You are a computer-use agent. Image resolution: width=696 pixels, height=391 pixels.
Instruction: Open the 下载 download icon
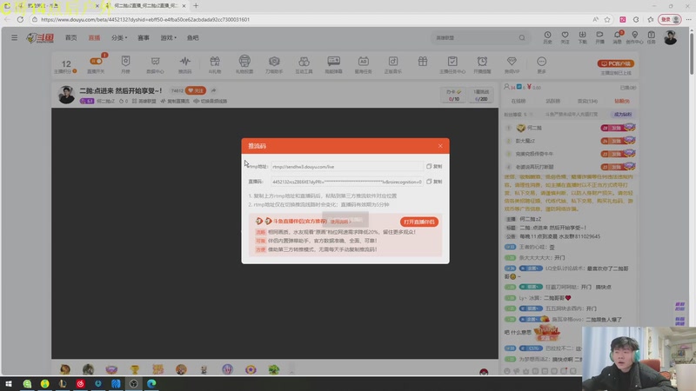(582, 37)
